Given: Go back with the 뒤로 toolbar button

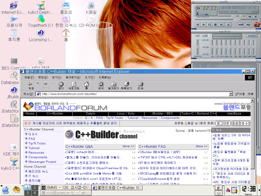Looking at the screenshot, I should pos(31,86).
